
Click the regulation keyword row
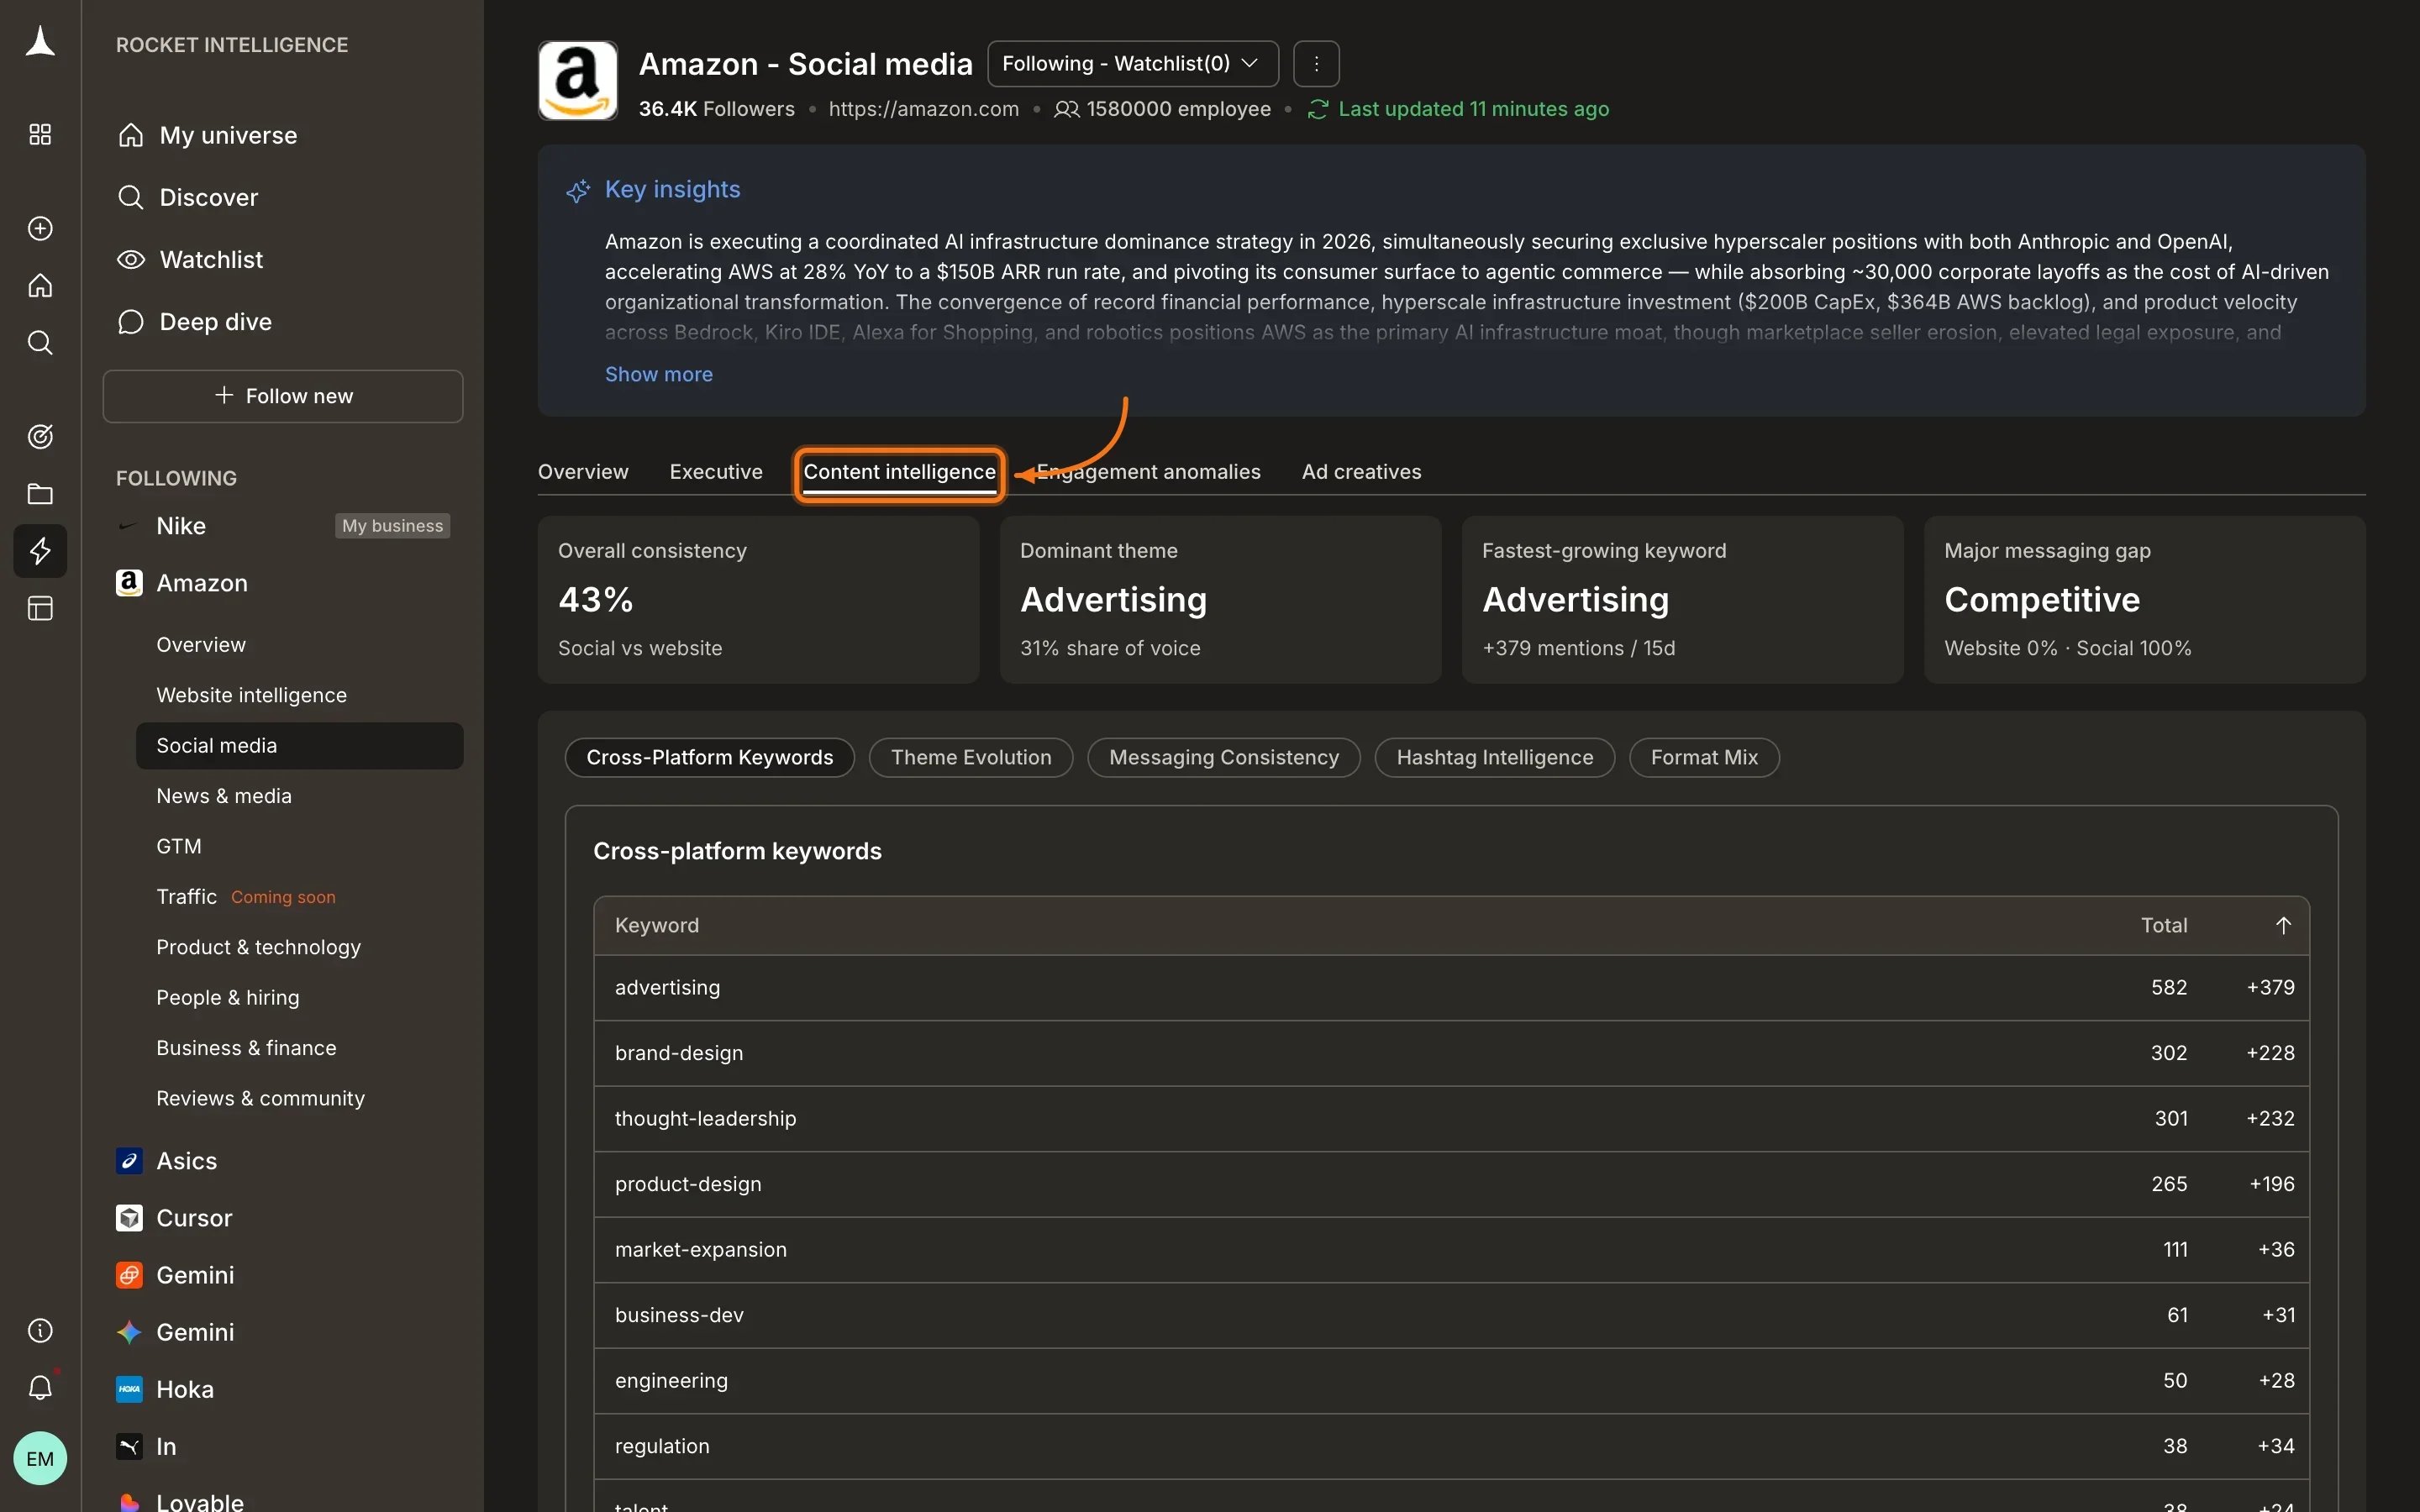(1451, 1446)
